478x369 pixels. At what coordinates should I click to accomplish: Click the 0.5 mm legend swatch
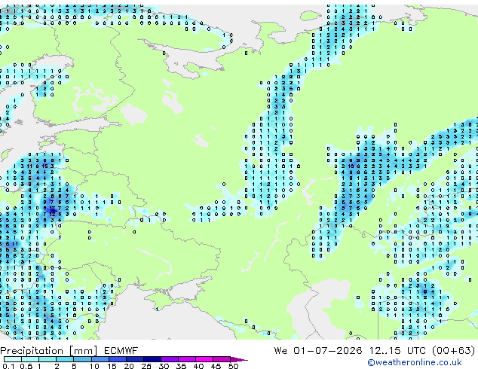(30, 359)
